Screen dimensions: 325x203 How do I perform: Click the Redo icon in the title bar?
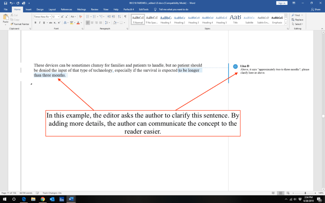pos(18,3)
